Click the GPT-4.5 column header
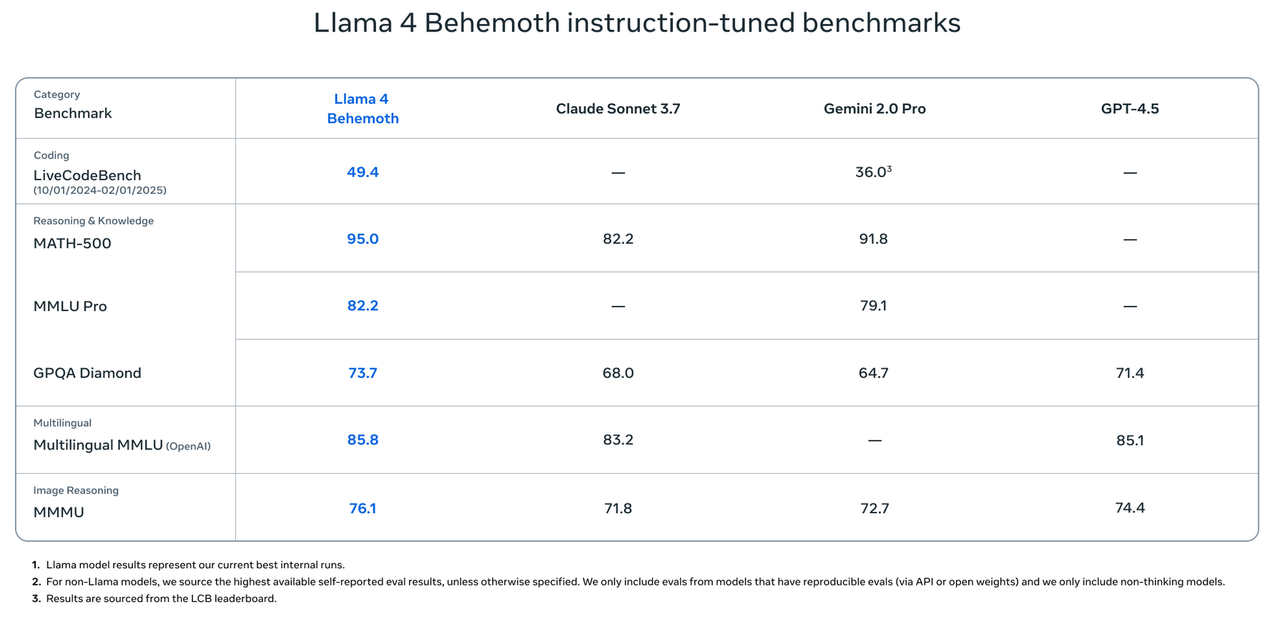Screen dimensions: 1270x619 point(1129,109)
